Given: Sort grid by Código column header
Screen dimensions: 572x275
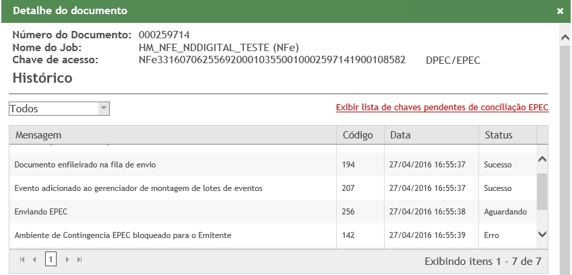Looking at the screenshot, I should 357,135.
